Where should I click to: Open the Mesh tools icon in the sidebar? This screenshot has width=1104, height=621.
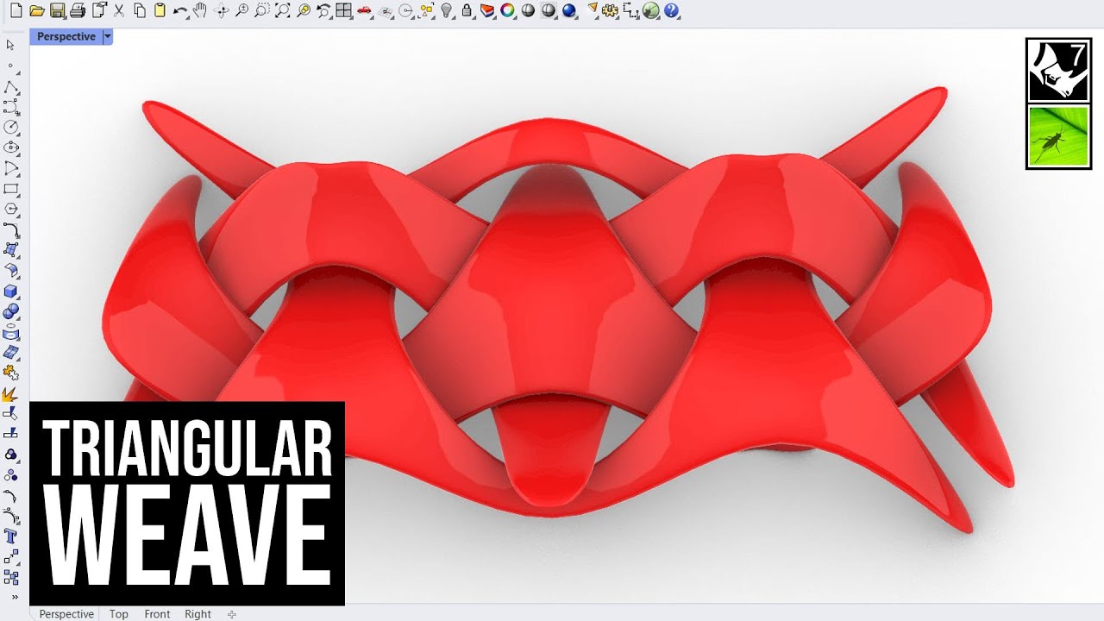[x=11, y=353]
